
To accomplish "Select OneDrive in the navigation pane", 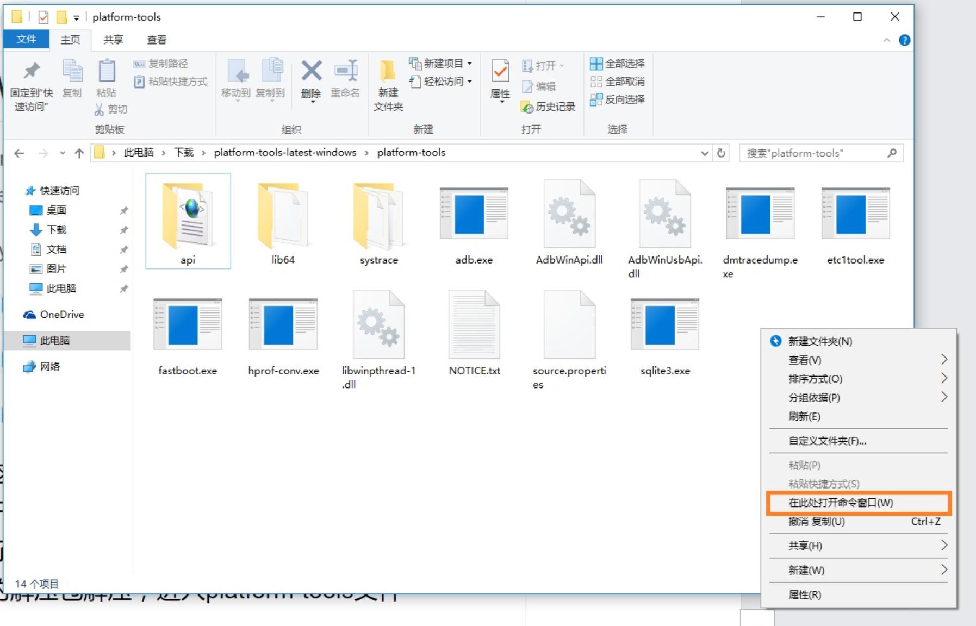I will click(53, 315).
